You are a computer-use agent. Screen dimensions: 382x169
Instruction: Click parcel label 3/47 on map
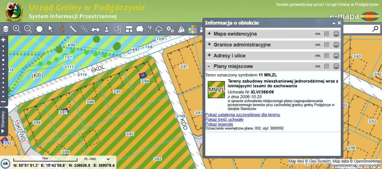click(x=184, y=67)
